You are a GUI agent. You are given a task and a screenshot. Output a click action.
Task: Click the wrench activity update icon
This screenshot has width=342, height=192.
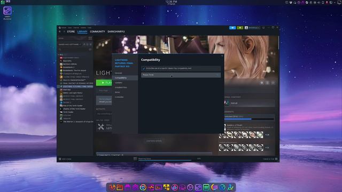(101, 127)
